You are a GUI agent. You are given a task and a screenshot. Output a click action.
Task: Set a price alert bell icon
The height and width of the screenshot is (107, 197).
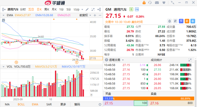pos(169,21)
